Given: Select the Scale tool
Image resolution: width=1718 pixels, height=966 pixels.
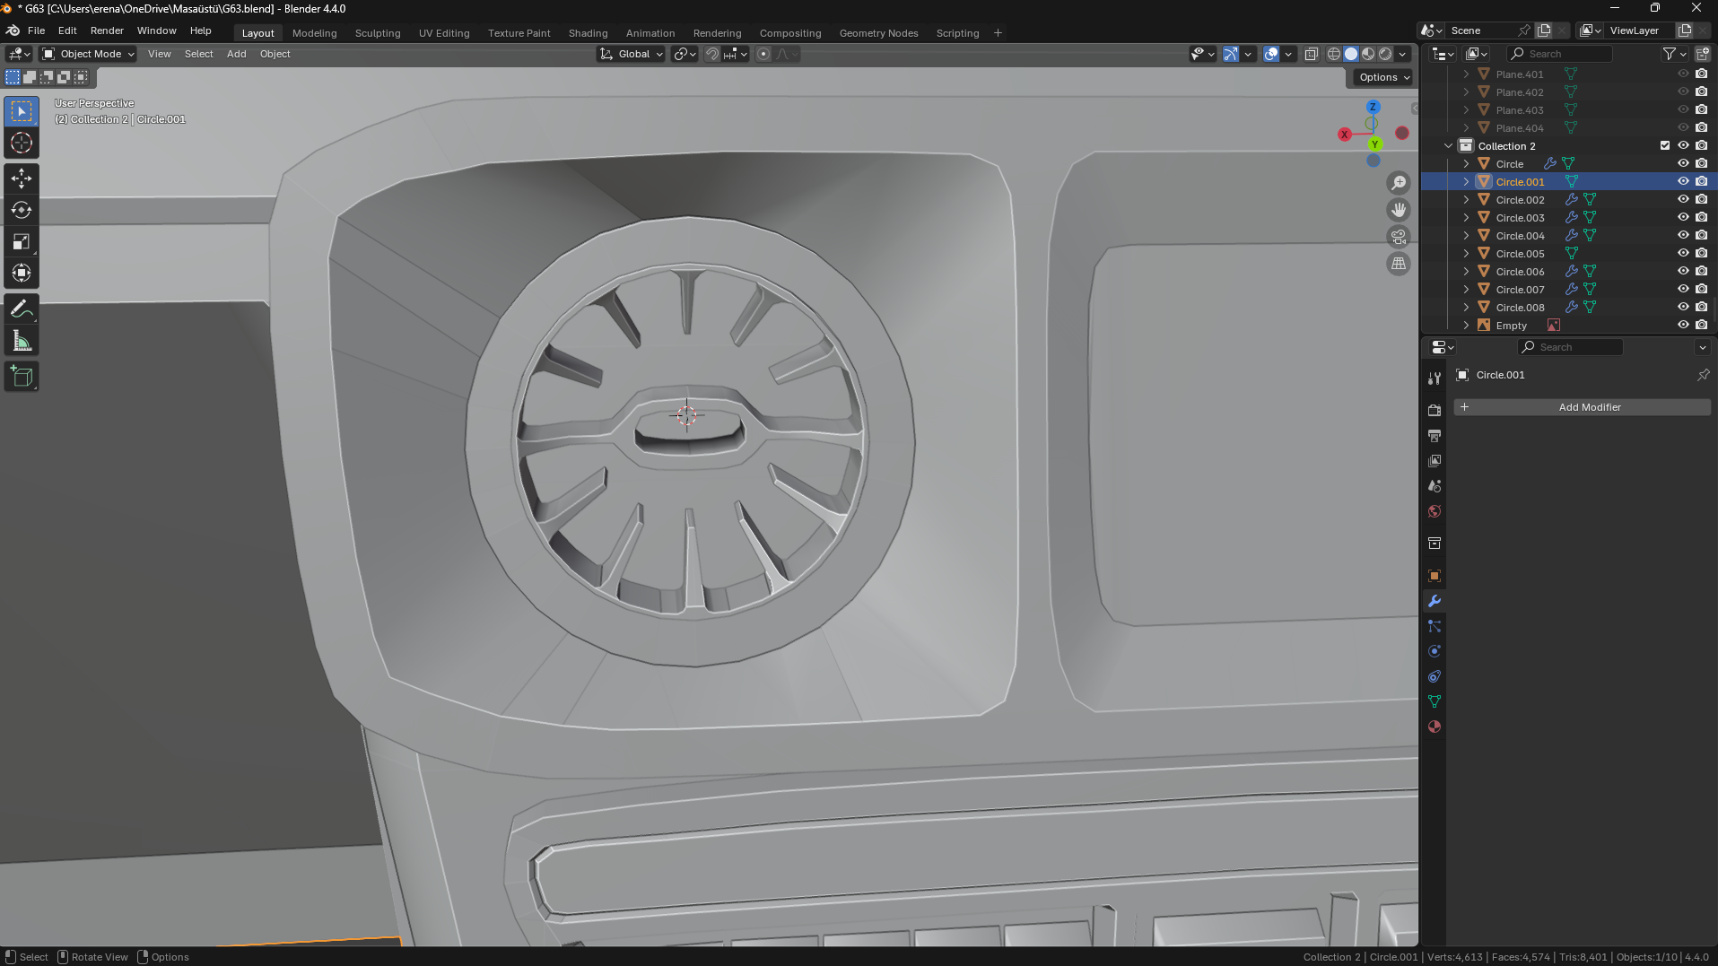Looking at the screenshot, I should pos(22,241).
